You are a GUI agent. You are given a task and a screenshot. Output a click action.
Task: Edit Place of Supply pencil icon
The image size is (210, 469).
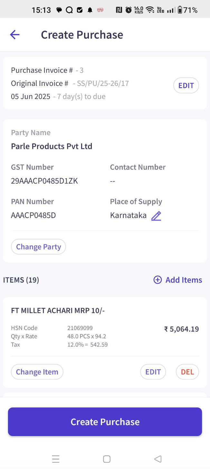[156, 216]
